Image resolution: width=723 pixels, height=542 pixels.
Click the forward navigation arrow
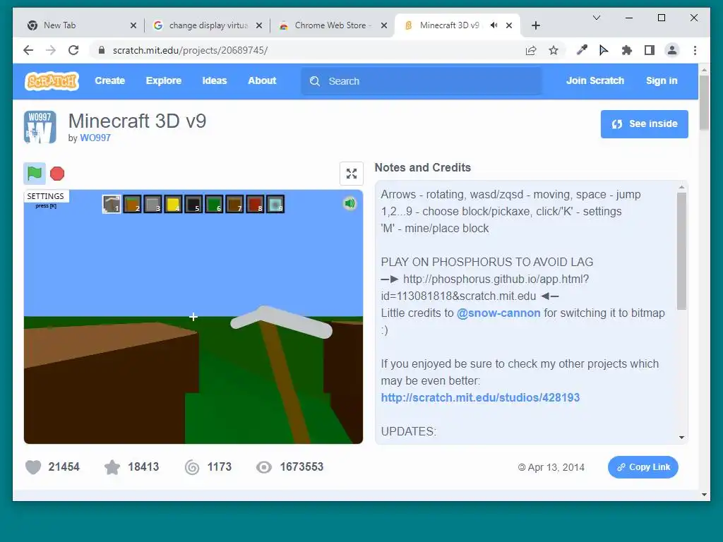(x=51, y=50)
